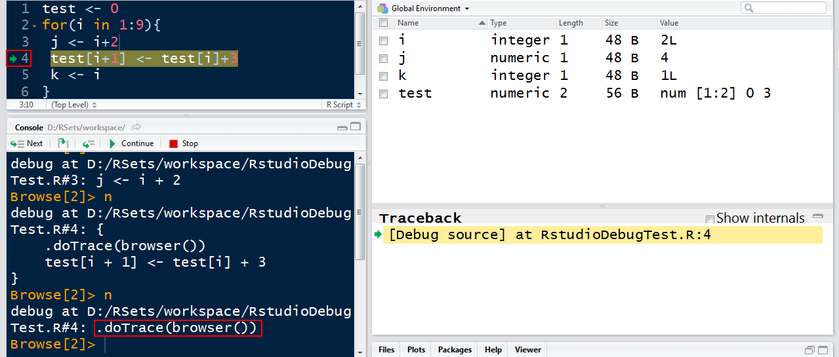
Task: Click the Traceback panel title
Action: (420, 218)
